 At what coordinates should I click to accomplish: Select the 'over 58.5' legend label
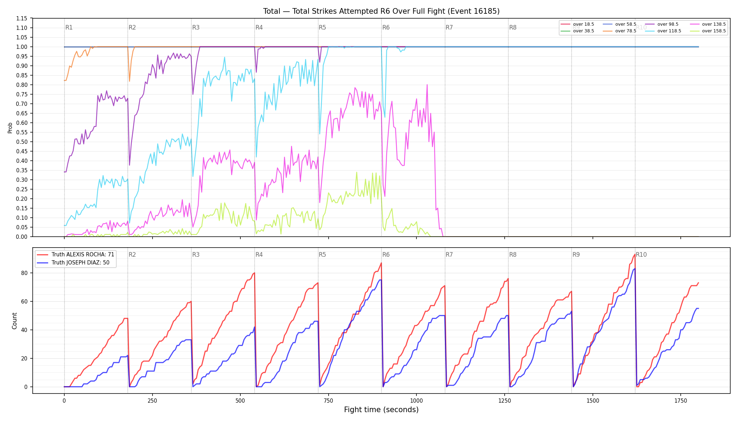[x=626, y=24]
